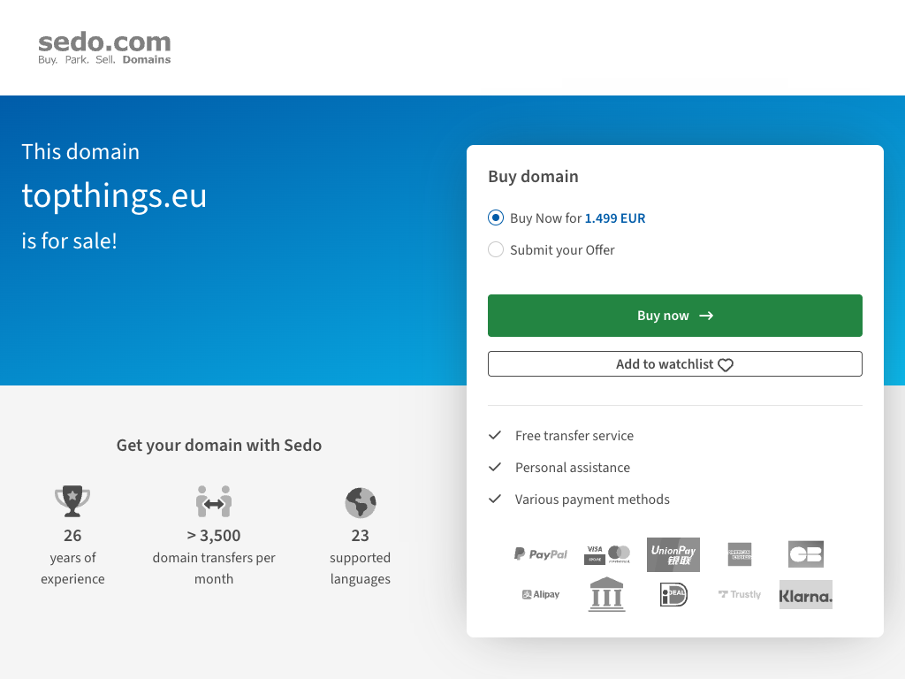Click the PayPal payment logo
Image resolution: width=905 pixels, height=679 pixels.
[x=541, y=554]
